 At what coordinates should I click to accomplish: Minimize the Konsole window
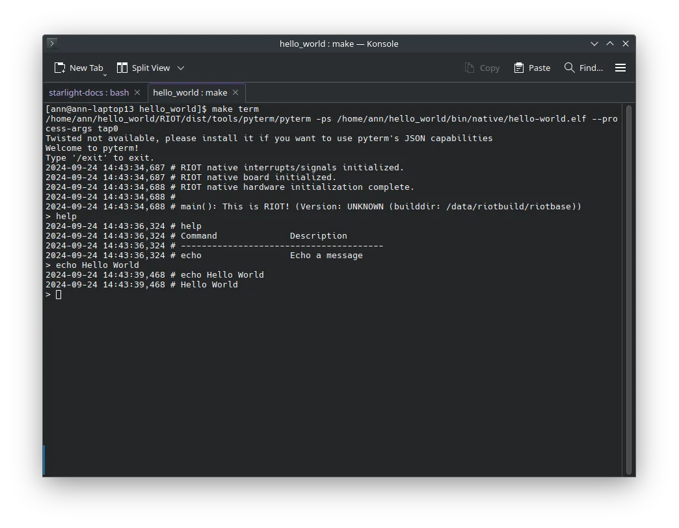pyautogui.click(x=594, y=44)
